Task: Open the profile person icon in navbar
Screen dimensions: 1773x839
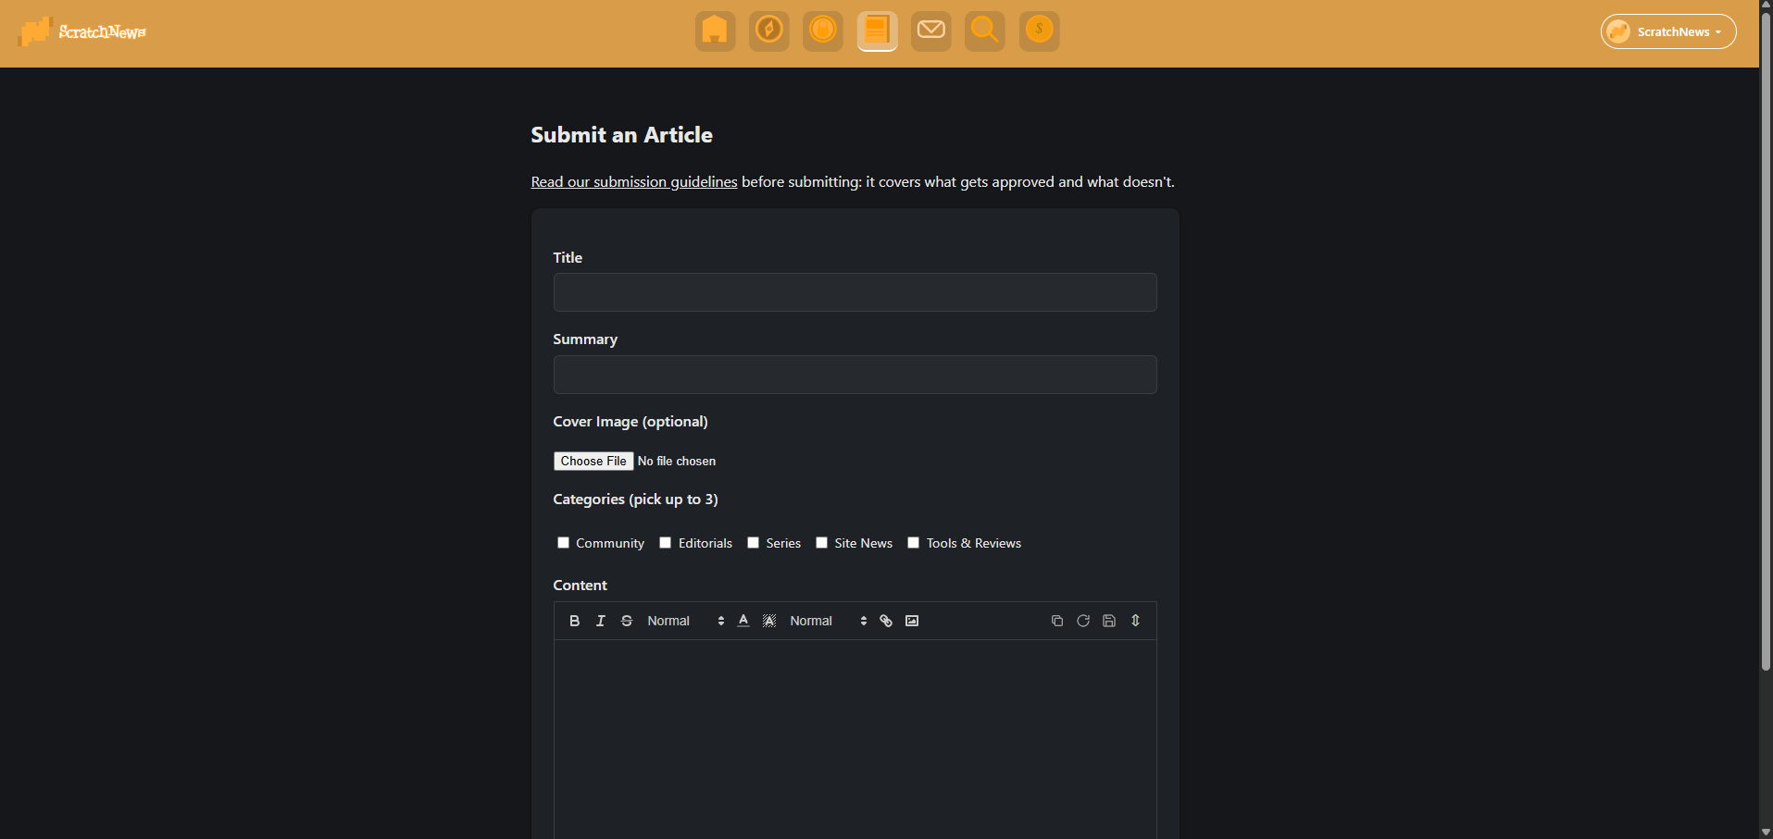Action: click(822, 31)
